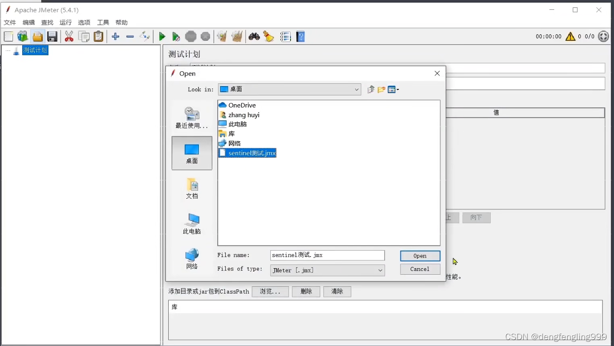Expand the Look in dropdown
Viewport: 614px width, 346px height.
(x=357, y=89)
